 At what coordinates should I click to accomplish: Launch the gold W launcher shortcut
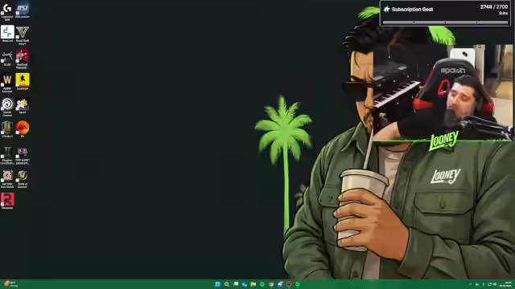(x=7, y=83)
